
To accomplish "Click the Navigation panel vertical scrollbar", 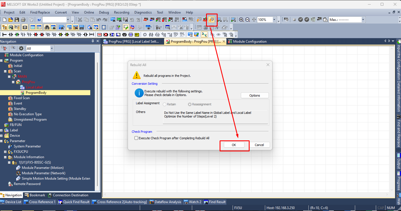I will (x=98, y=124).
